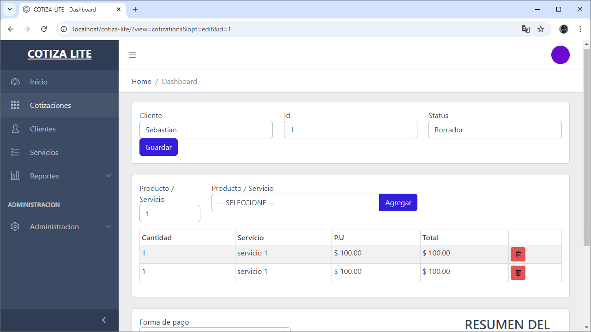Image resolution: width=591 pixels, height=332 pixels.
Task: Click the Servicio column header
Action: pyautogui.click(x=283, y=237)
